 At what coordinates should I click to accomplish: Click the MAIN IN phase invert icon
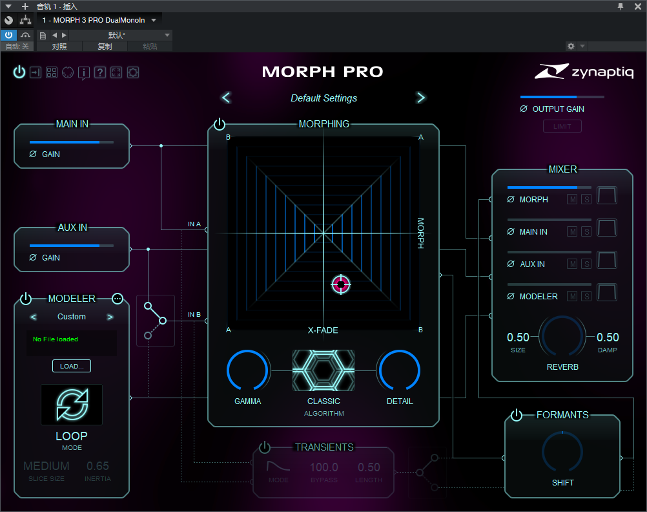[33, 154]
